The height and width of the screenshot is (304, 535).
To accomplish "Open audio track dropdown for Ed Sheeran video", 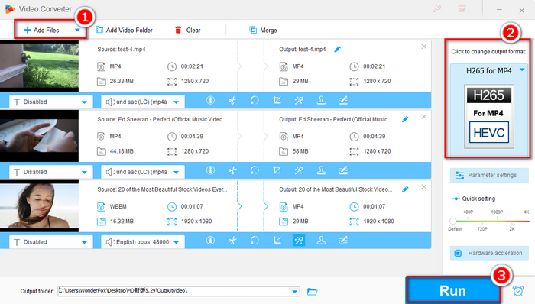I will click(176, 172).
